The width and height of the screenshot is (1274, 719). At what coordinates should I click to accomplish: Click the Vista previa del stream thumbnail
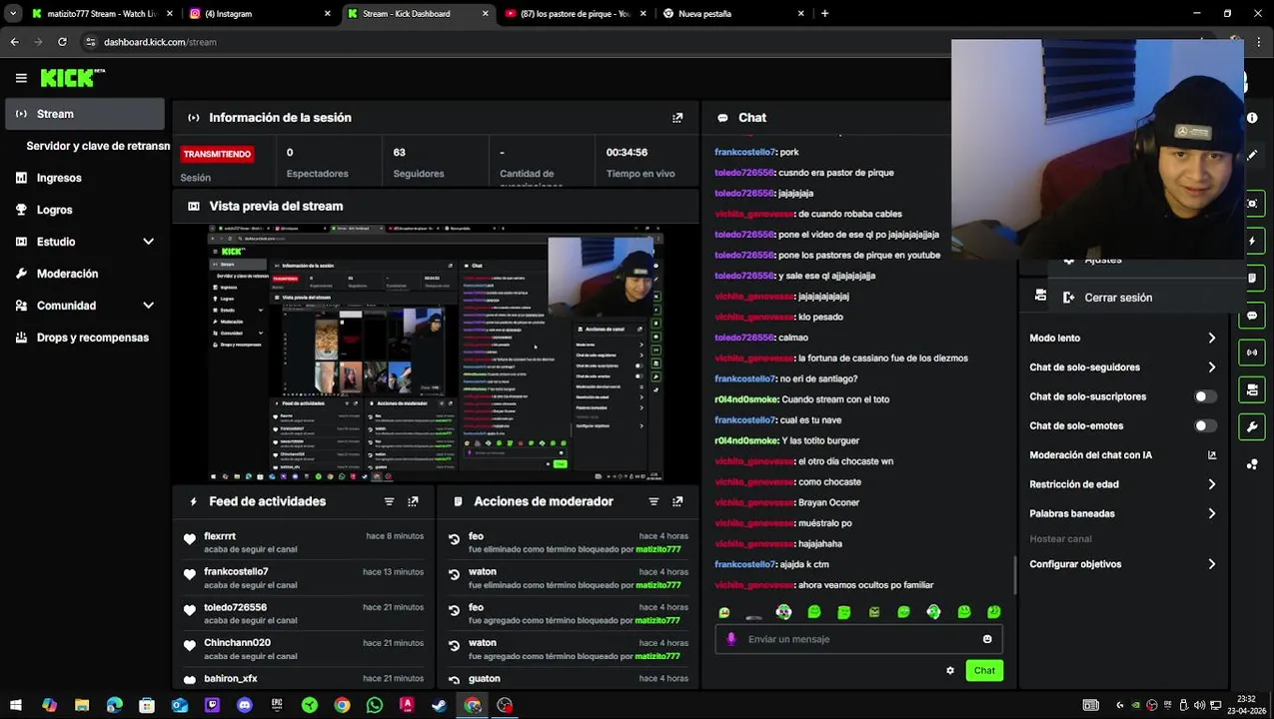tap(436, 353)
